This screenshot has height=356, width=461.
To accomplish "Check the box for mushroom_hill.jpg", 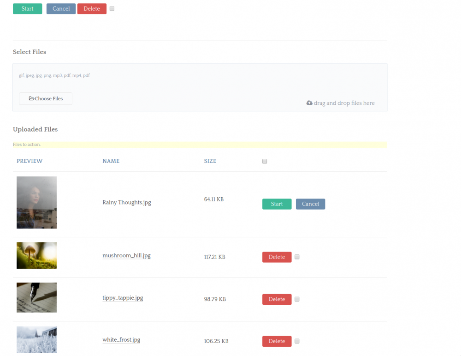I will click(297, 257).
